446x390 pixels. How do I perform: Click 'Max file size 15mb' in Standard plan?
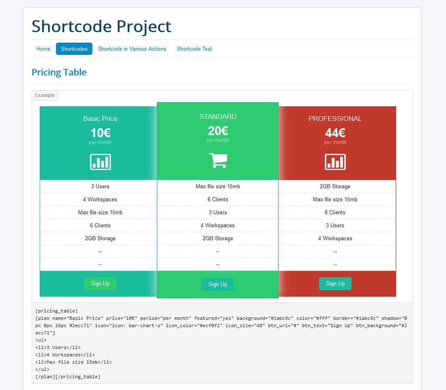[218, 187]
